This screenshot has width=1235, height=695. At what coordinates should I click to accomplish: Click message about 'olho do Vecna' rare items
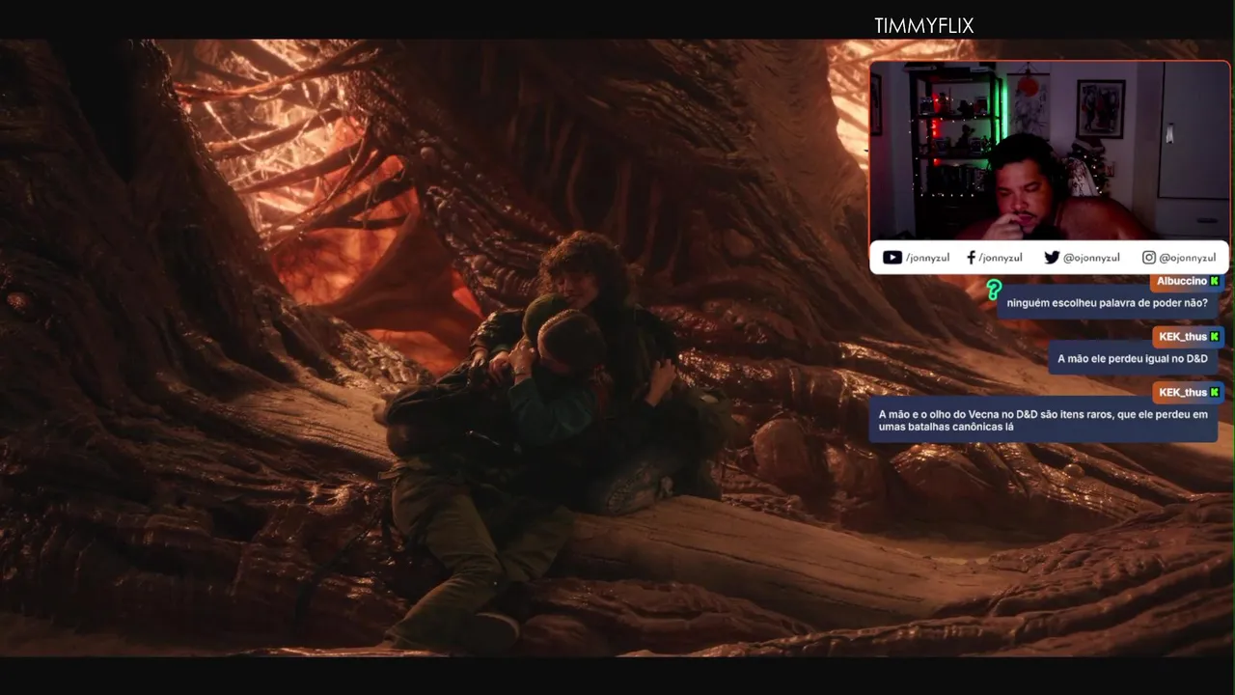1043,420
